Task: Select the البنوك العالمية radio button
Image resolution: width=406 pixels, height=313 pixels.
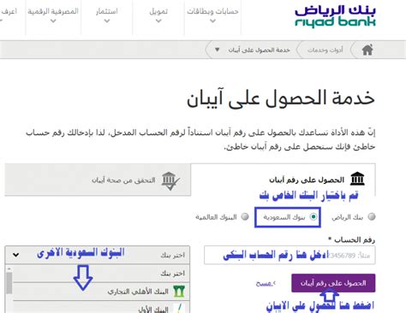Action: point(245,216)
